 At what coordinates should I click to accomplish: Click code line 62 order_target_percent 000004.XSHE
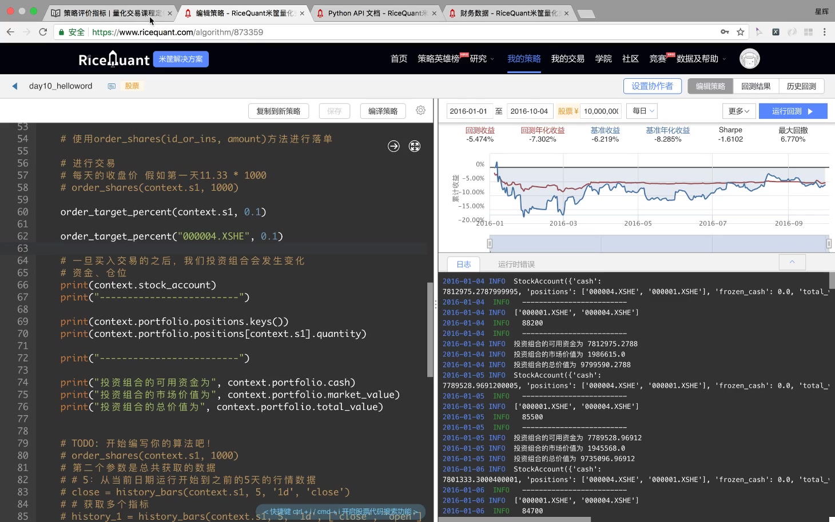[x=172, y=236]
